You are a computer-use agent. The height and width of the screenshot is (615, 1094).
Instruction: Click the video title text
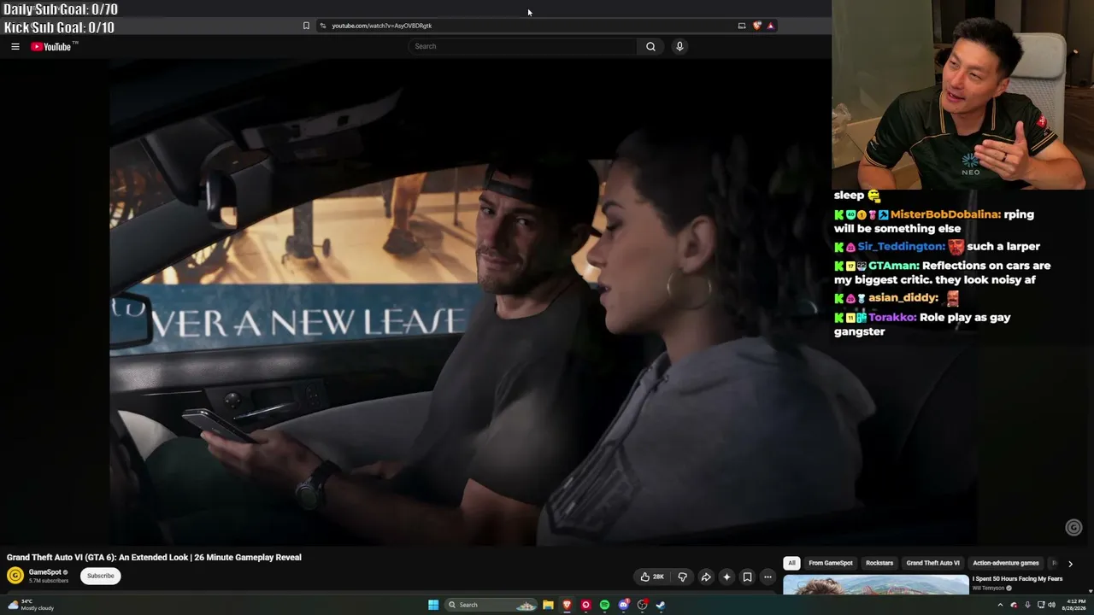click(x=154, y=558)
